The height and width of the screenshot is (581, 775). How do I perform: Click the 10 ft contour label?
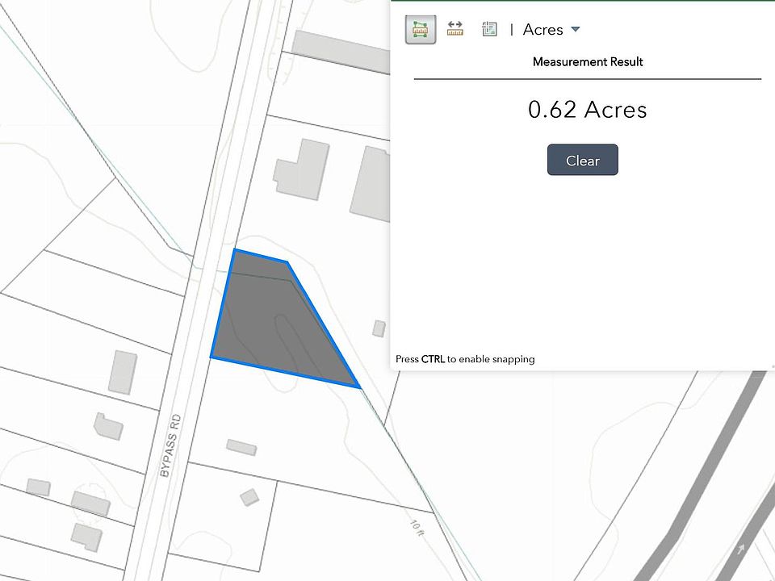(417, 528)
